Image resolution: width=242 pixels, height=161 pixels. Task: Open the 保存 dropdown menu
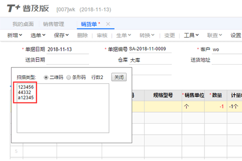pyautogui.click(x=61, y=35)
